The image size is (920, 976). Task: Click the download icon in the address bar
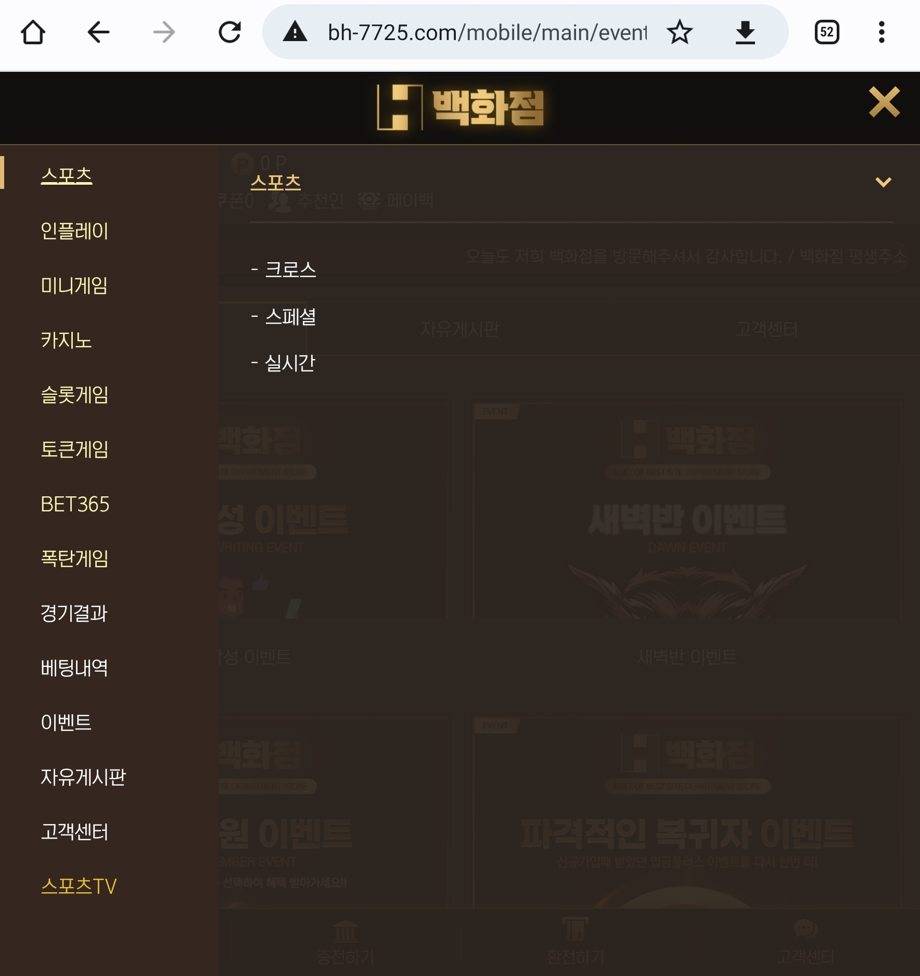coord(745,32)
